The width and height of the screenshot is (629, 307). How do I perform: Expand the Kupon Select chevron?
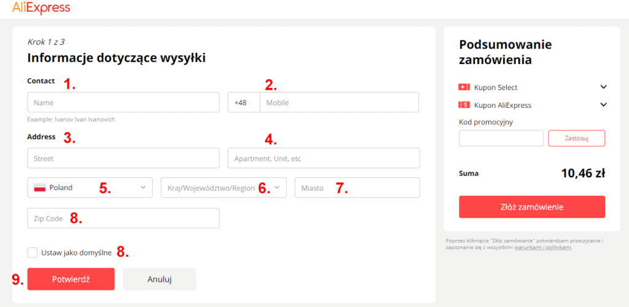pos(603,87)
